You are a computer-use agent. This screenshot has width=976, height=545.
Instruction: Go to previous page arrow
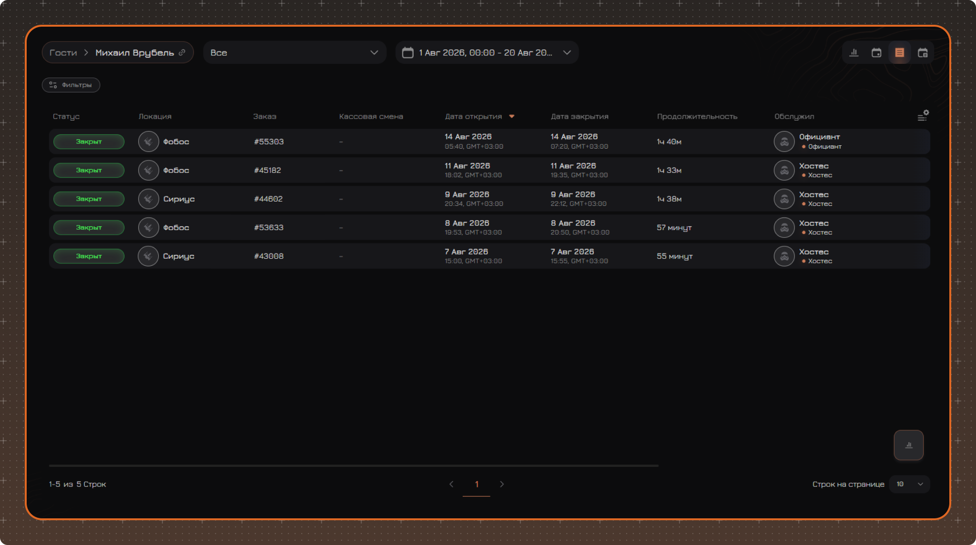click(x=451, y=484)
